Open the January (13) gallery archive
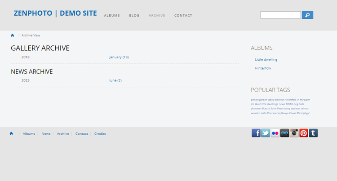337x181 pixels. (x=119, y=57)
